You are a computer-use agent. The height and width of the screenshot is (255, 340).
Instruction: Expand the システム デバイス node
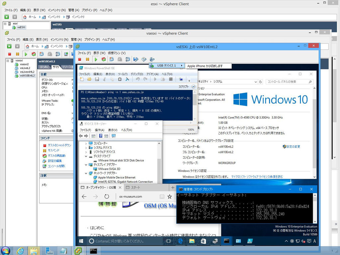click(x=86, y=148)
